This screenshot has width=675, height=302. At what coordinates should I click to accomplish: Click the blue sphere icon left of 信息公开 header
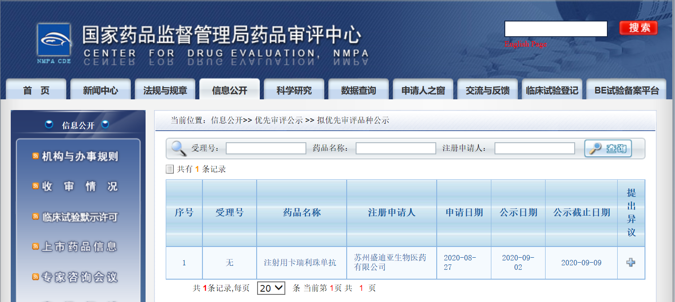point(48,125)
